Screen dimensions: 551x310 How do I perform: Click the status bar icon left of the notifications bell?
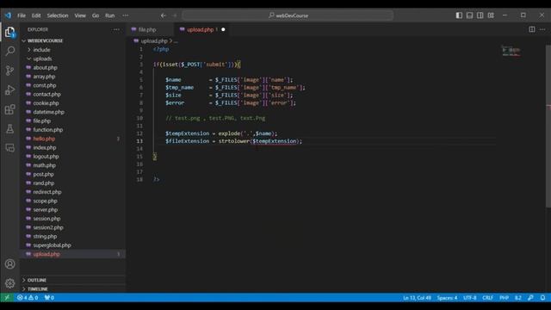tap(530, 298)
